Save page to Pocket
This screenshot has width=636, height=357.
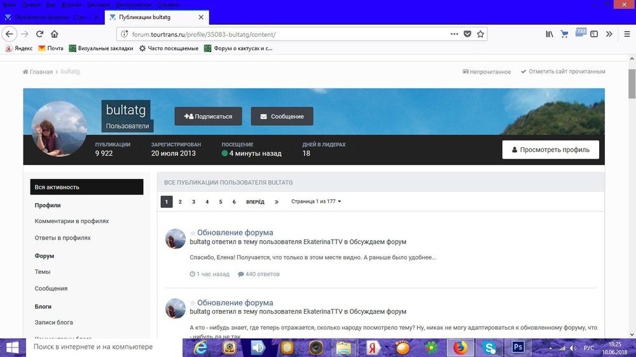(x=467, y=34)
